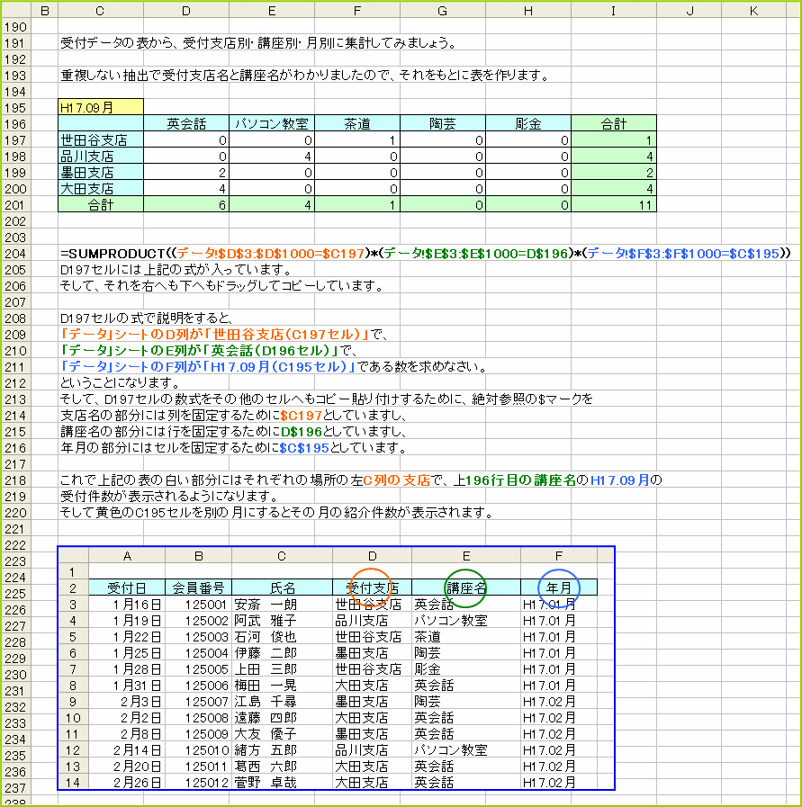
Task: Select spreadsheet column header K
Action: (x=753, y=8)
